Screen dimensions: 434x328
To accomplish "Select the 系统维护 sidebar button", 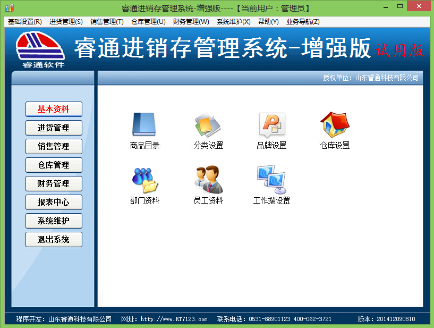I will [x=54, y=221].
